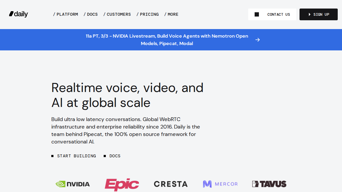Click the play triangle on Sign Up

pos(310,14)
